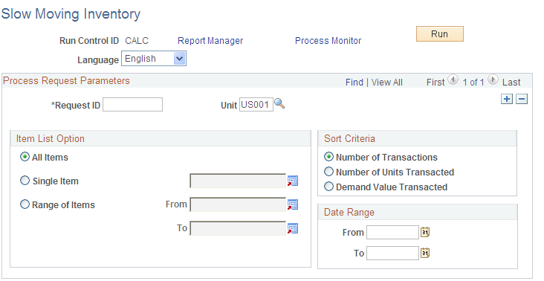The height and width of the screenshot is (281, 544).
Task: Click the Run button
Action: click(439, 34)
